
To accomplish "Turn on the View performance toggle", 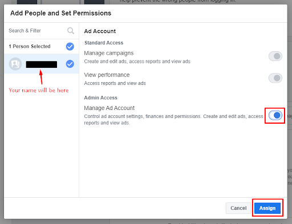I will 275,78.
